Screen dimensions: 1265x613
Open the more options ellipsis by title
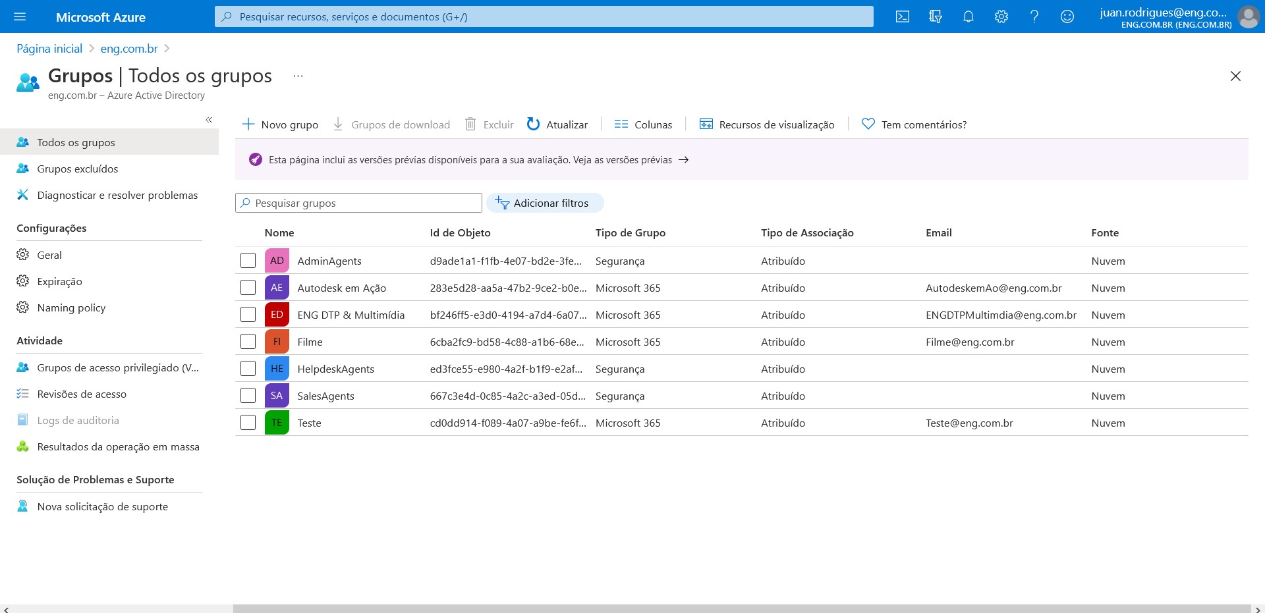click(298, 76)
